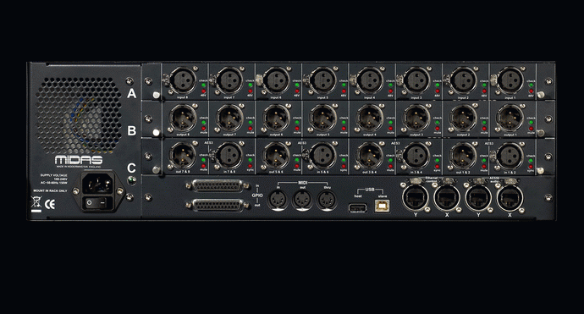
Task: Click the 48V LED on input 1
Action: click(531, 91)
